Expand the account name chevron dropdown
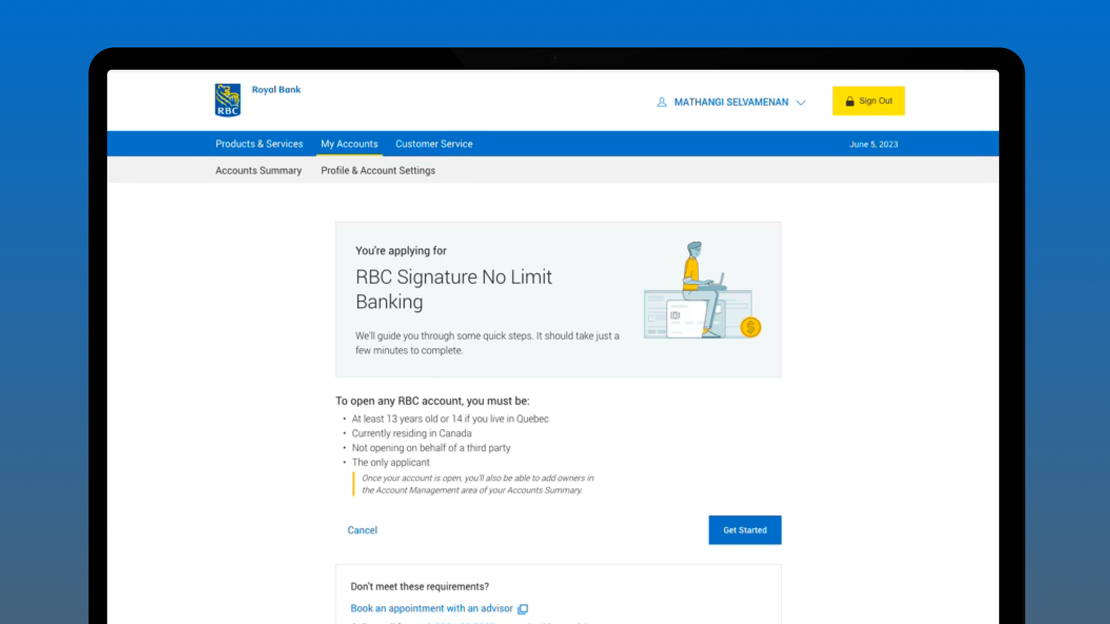Screen dimensions: 1110x624 coord(801,103)
